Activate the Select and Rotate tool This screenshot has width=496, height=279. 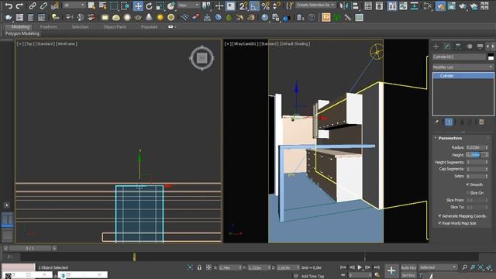click(x=149, y=5)
